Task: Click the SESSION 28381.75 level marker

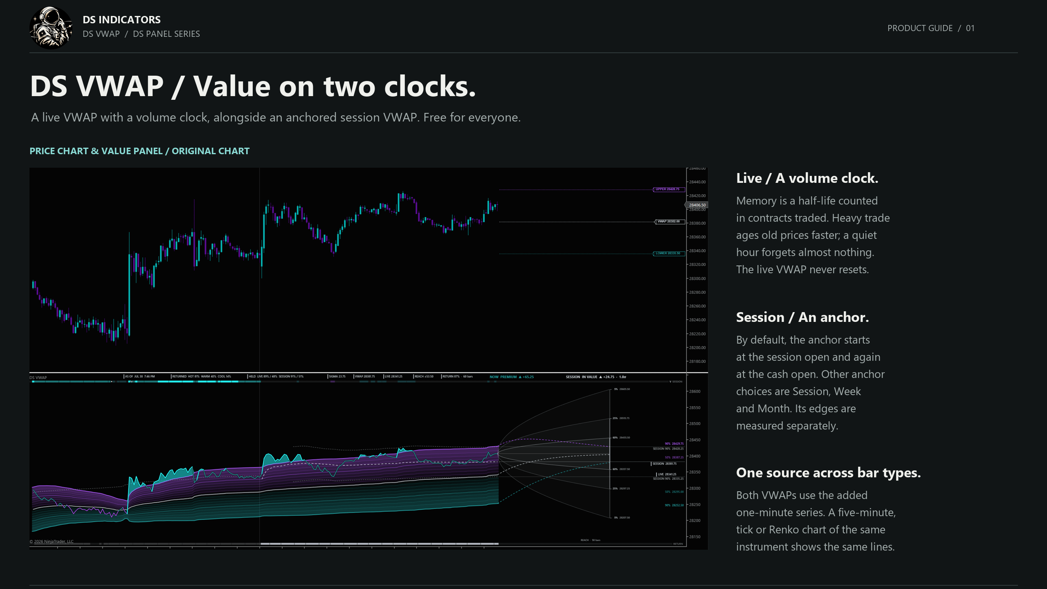Action: [x=664, y=464]
